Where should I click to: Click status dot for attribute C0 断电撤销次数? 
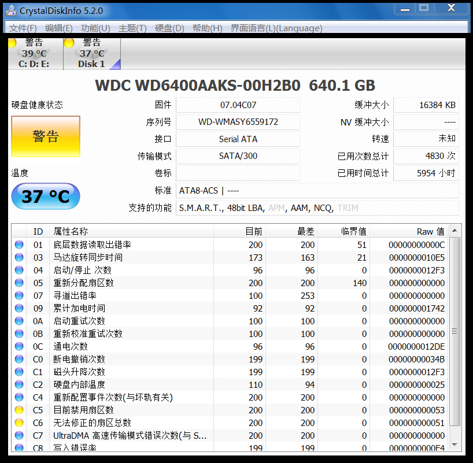(x=19, y=359)
